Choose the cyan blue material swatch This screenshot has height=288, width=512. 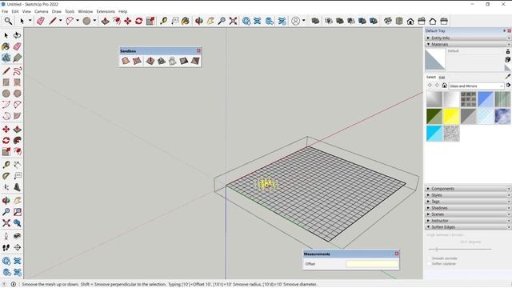pos(434,134)
